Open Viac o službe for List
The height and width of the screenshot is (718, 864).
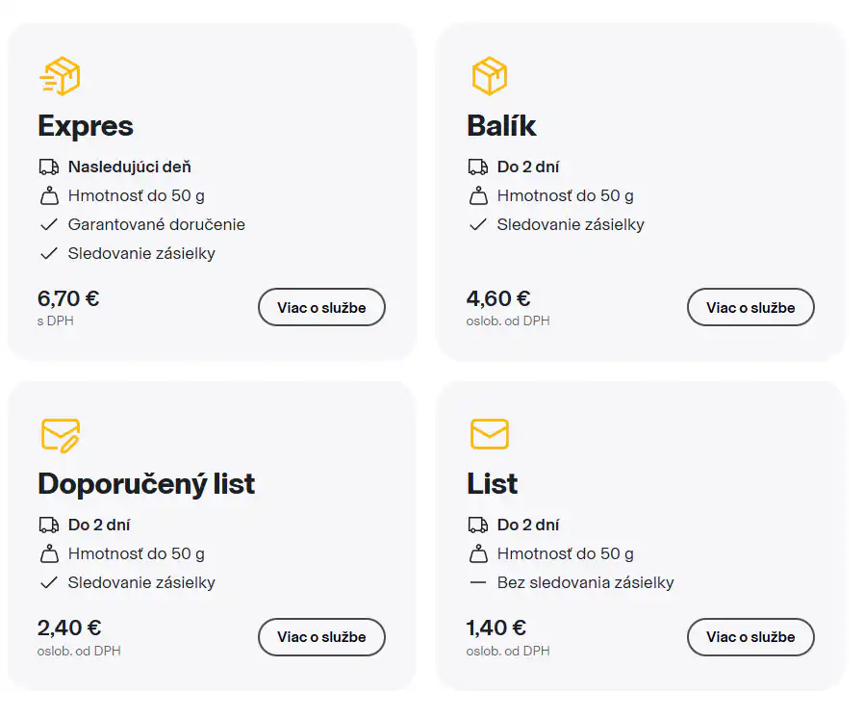click(x=750, y=637)
